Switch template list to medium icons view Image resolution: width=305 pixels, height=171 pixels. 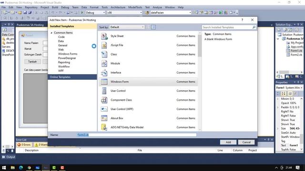(153, 27)
